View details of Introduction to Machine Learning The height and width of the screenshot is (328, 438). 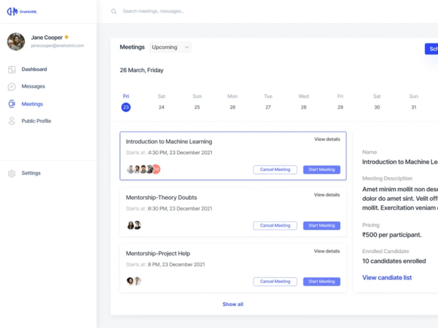click(327, 139)
